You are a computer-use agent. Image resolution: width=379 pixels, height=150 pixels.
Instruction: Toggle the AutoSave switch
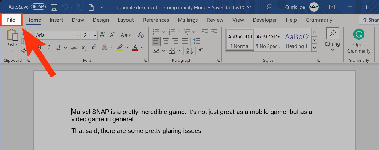pyautogui.click(x=38, y=7)
